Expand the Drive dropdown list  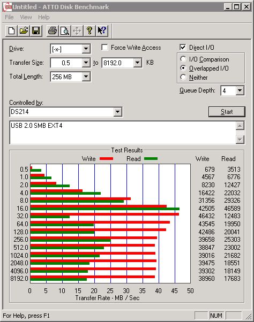86,49
